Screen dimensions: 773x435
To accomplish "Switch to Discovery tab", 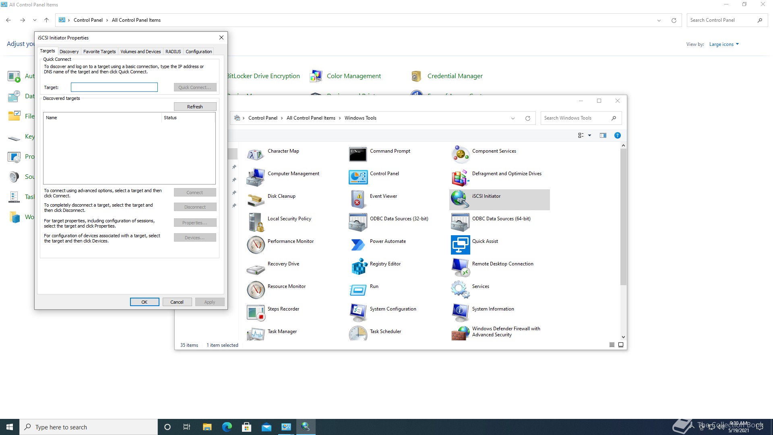I will coord(69,52).
